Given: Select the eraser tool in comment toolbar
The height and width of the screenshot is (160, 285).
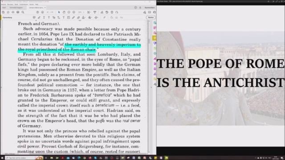Looking at the screenshot, I should pos(78,17).
